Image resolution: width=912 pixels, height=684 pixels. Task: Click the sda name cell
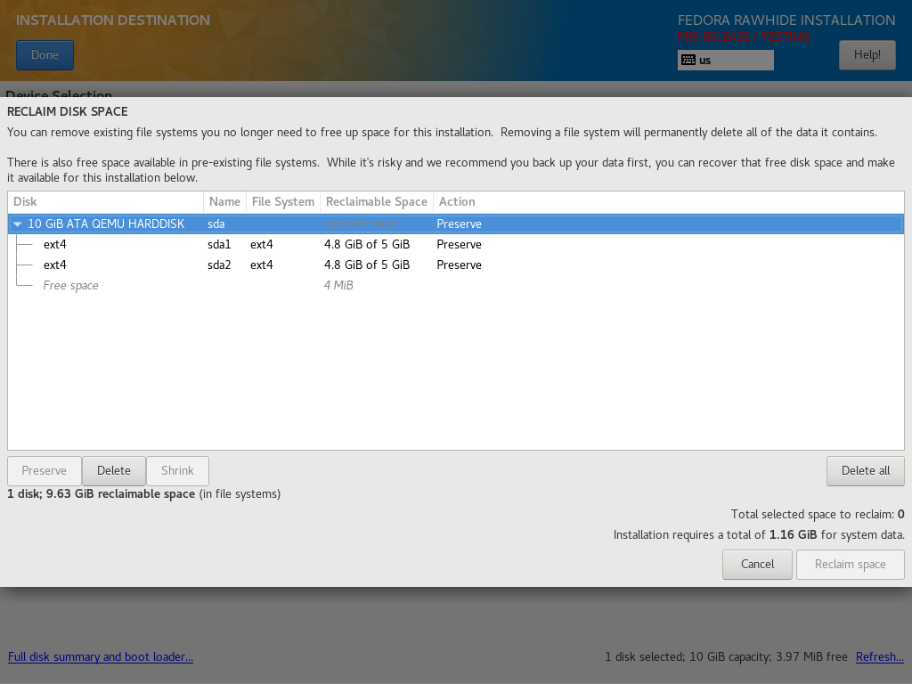pos(216,224)
